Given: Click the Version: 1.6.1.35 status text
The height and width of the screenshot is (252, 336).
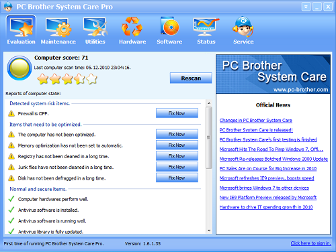Looking at the screenshot, I should (x=142, y=243).
